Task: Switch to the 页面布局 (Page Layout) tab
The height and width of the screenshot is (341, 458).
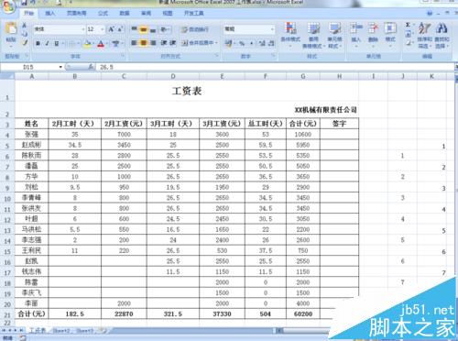Action: [77, 13]
